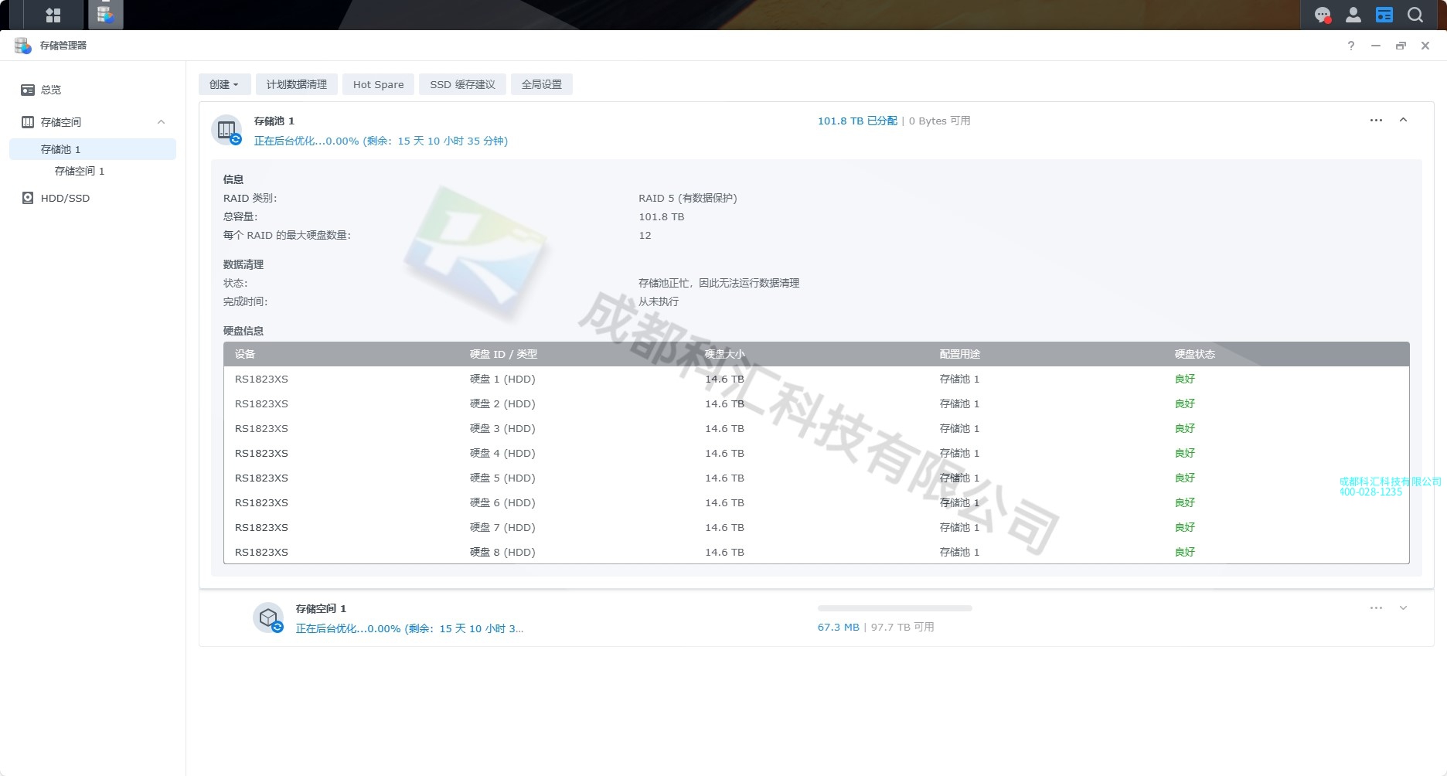Click the 硬盘状态 column header
The height and width of the screenshot is (776, 1447).
[1195, 354]
